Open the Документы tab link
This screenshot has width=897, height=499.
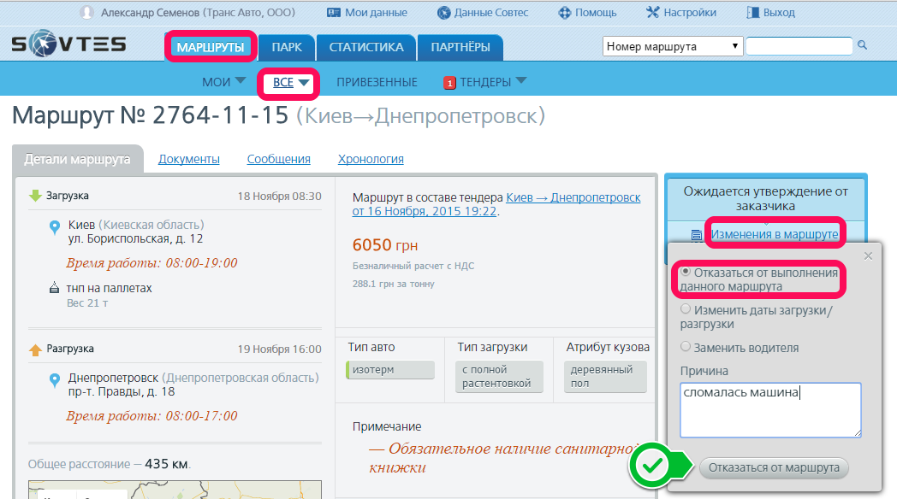pos(189,159)
